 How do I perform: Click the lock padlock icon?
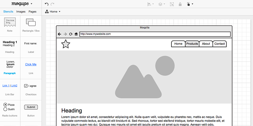pos(180,4)
